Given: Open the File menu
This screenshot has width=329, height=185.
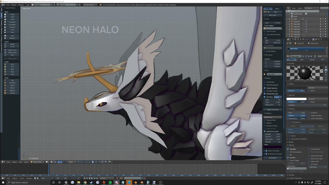Looking at the screenshot, I should tap(8, 5).
